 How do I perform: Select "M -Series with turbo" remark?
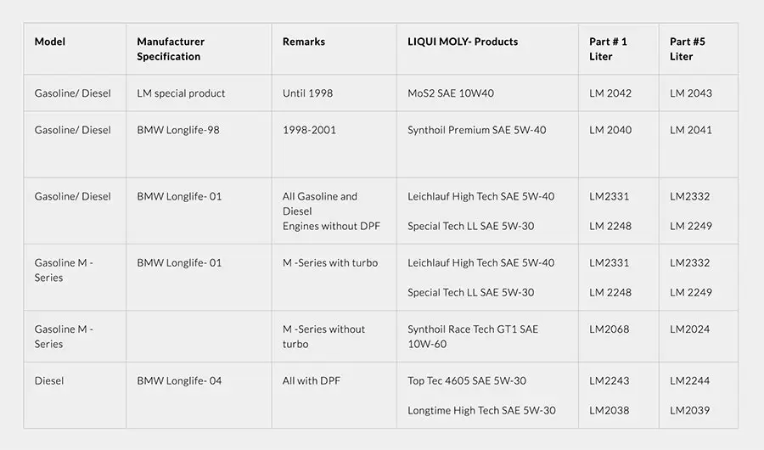pos(330,262)
